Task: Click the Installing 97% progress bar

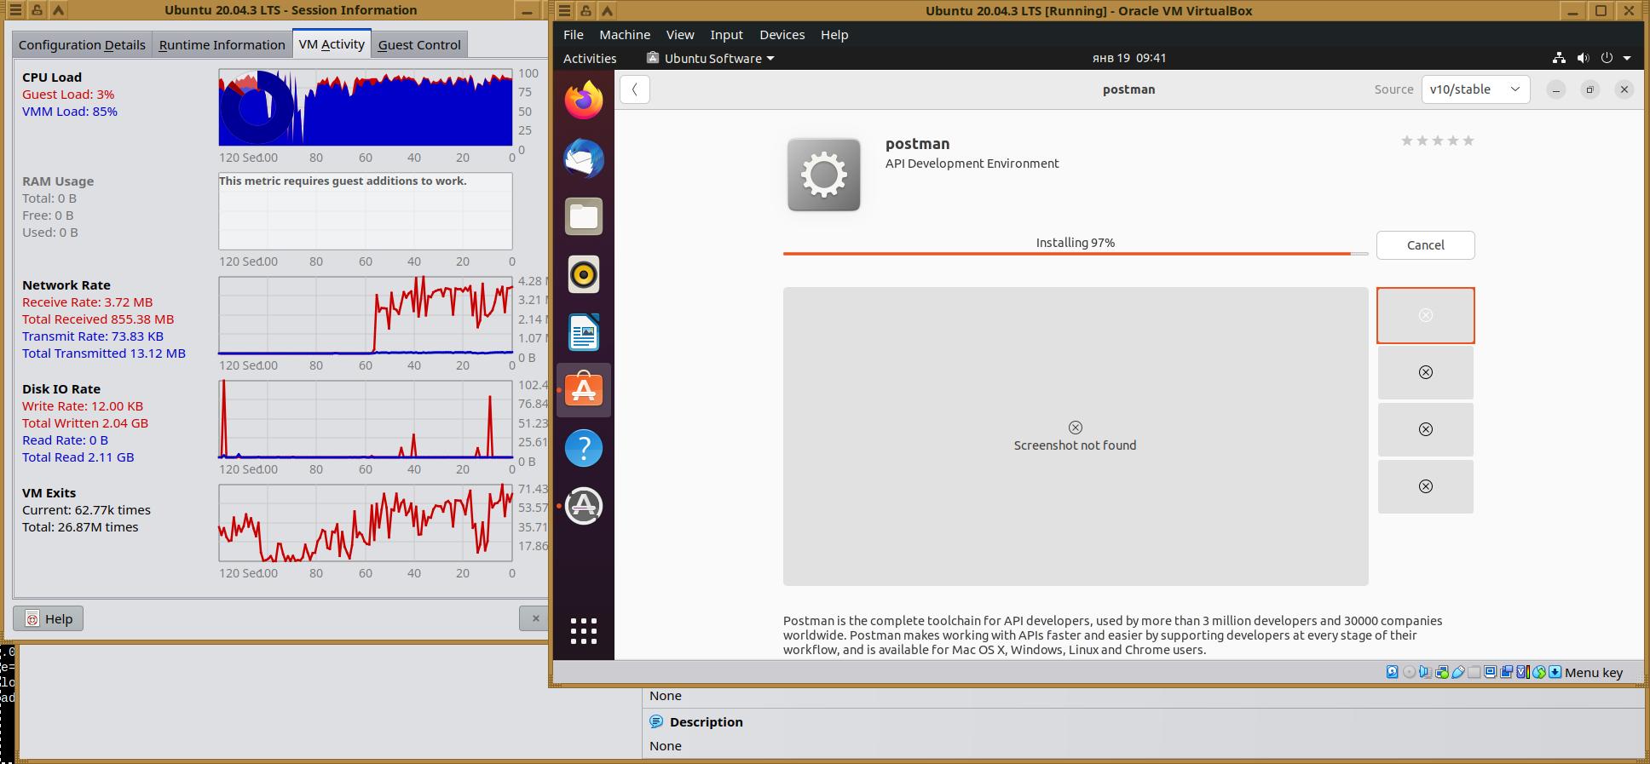Action: pyautogui.click(x=1076, y=253)
